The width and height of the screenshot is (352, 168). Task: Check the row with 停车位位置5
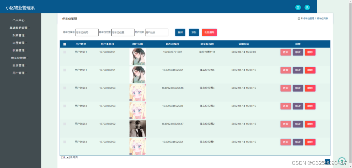pyautogui.click(x=65, y=70)
